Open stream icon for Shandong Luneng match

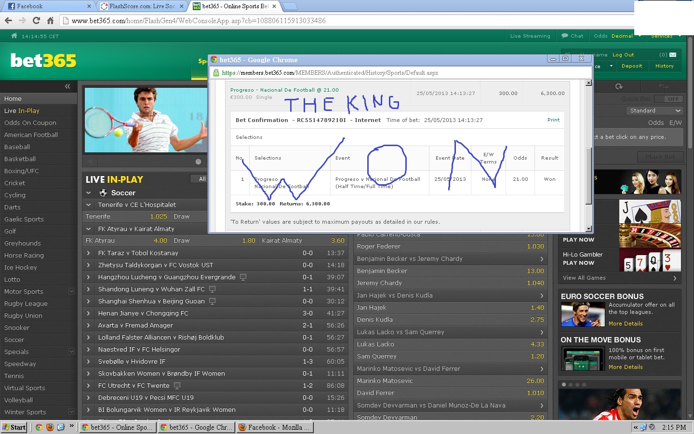(x=212, y=289)
